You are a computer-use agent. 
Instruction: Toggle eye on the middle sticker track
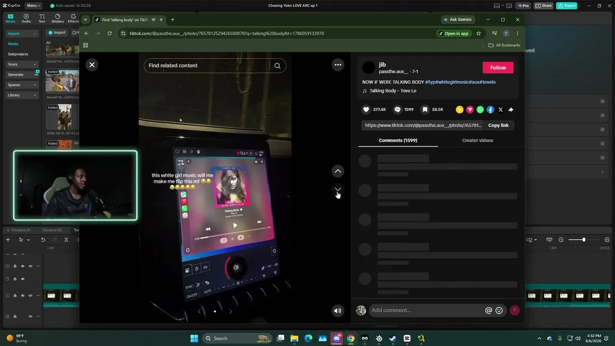[23, 279]
